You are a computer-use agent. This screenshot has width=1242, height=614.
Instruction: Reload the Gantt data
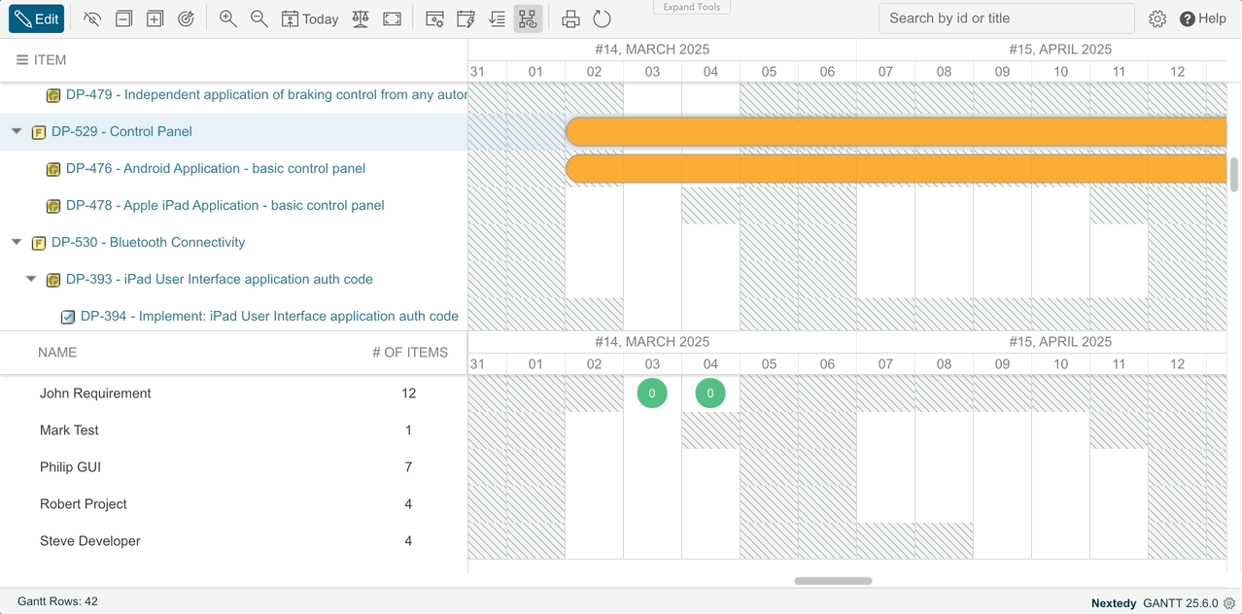pyautogui.click(x=602, y=18)
